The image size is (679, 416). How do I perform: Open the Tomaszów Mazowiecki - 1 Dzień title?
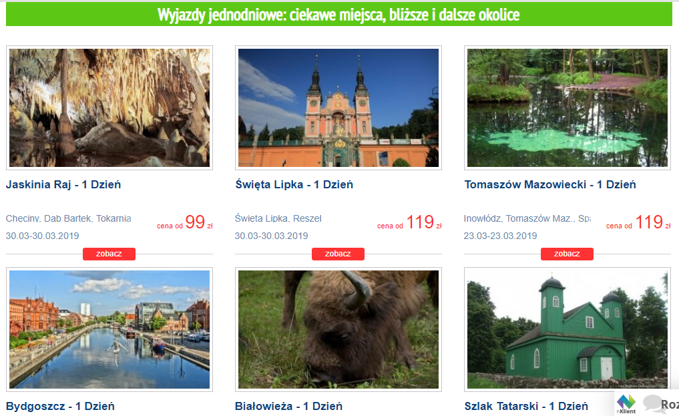point(550,184)
